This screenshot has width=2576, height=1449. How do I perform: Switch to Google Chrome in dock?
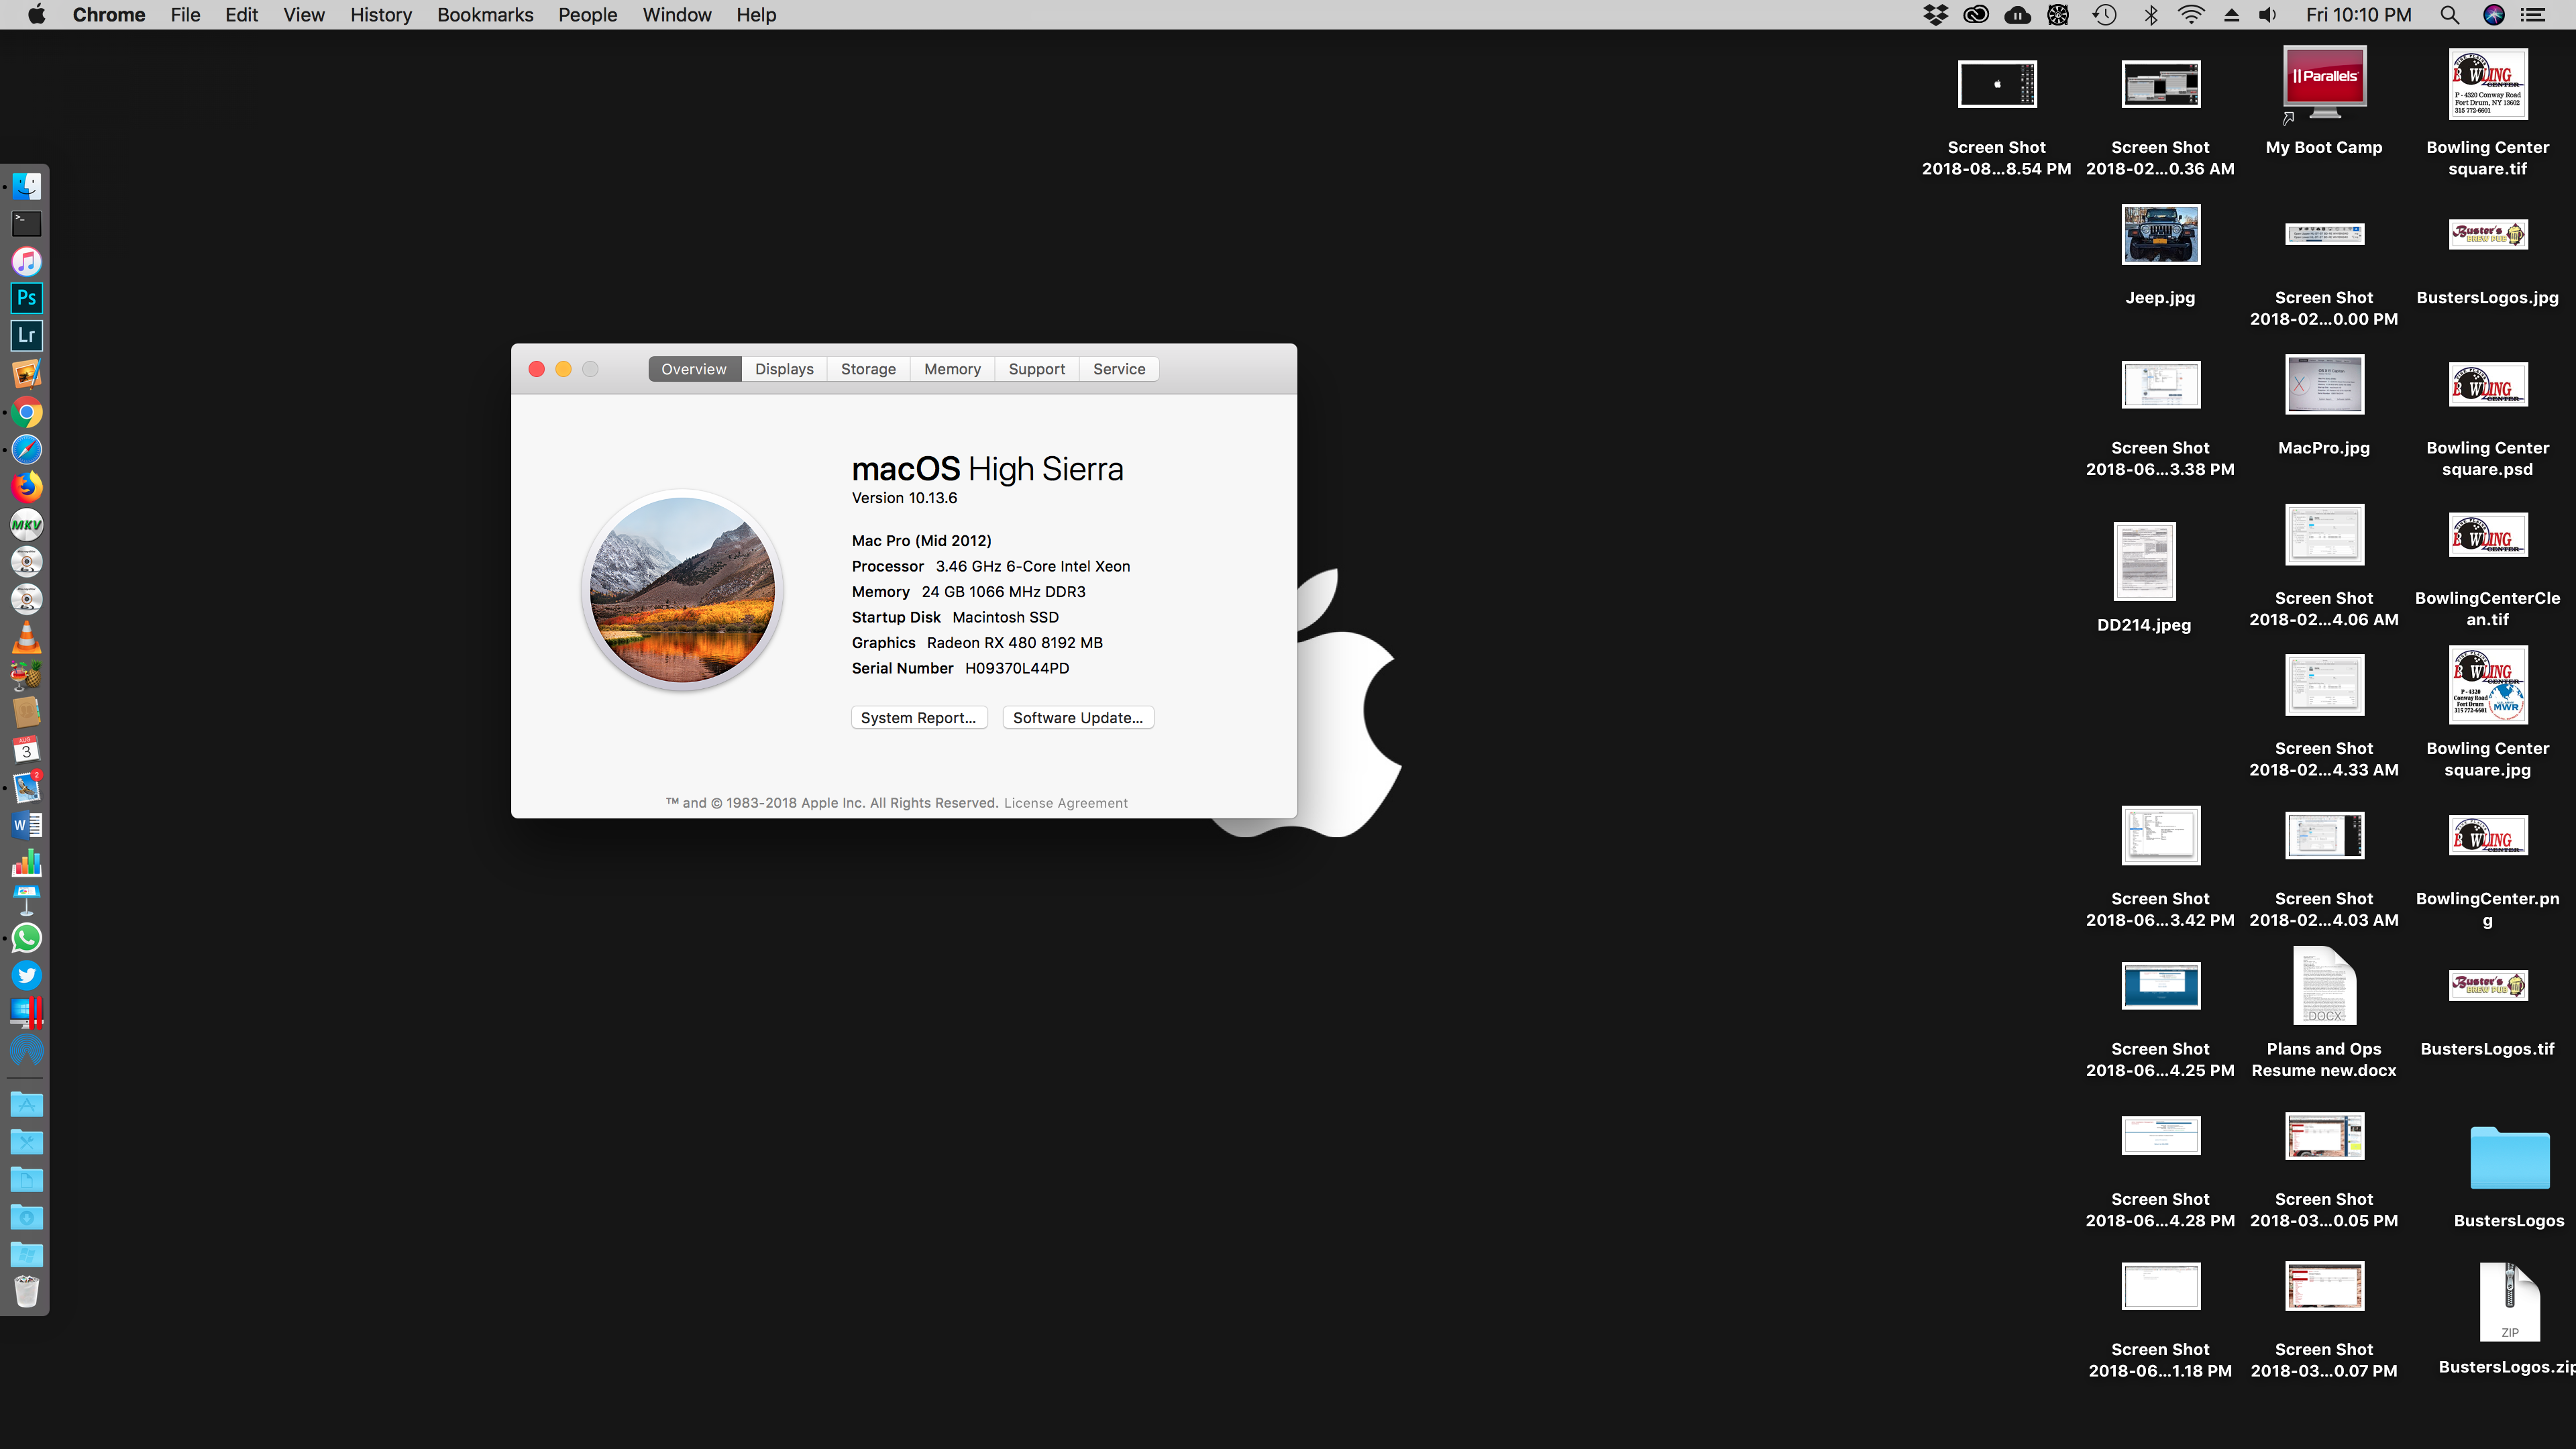[x=27, y=412]
